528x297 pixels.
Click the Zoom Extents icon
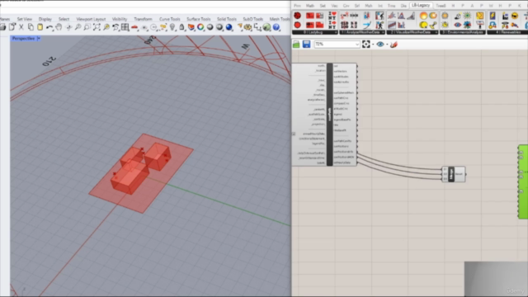pyautogui.click(x=97, y=27)
